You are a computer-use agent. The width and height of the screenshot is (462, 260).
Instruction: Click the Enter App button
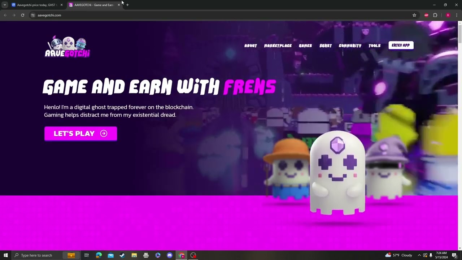tap(401, 45)
